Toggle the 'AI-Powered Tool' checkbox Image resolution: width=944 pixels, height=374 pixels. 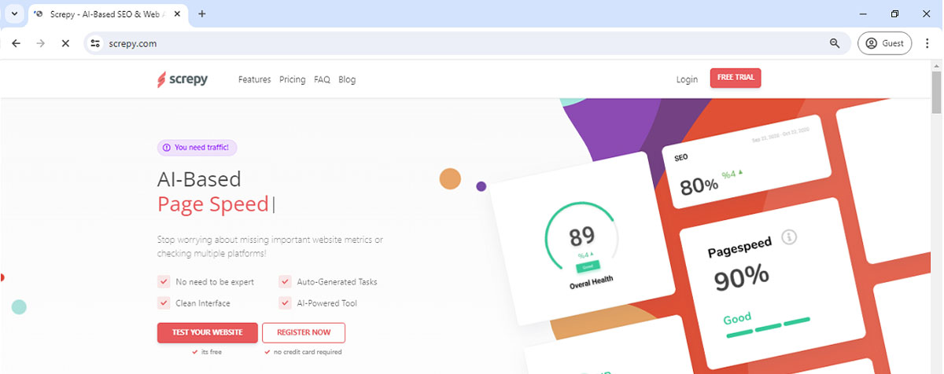285,302
